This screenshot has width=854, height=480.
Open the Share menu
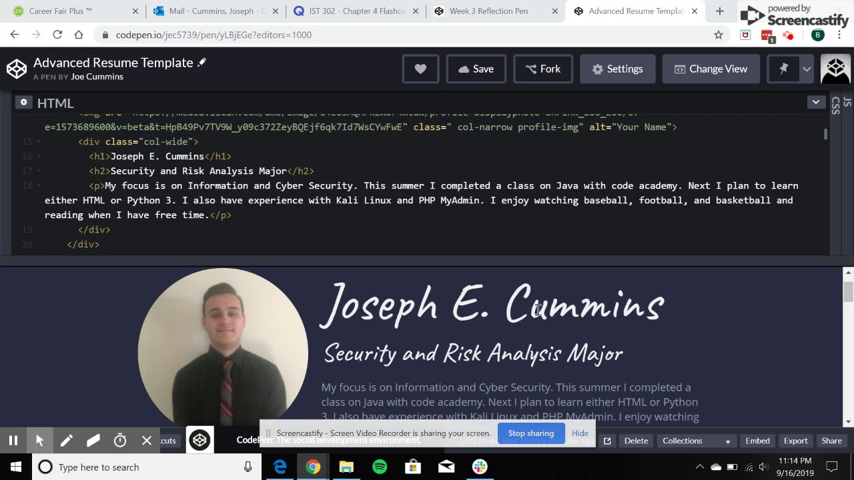(x=831, y=441)
